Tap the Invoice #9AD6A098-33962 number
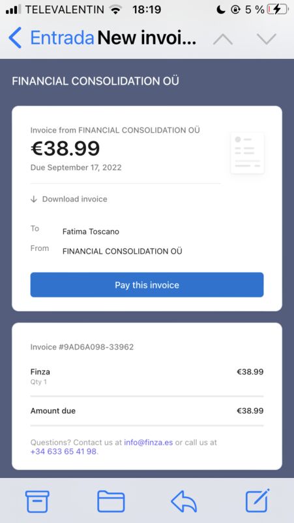Image resolution: width=294 pixels, height=523 pixels. pyautogui.click(x=82, y=347)
